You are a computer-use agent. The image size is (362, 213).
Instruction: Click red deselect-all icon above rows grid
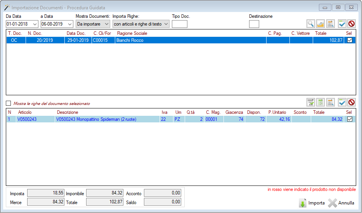point(352,102)
